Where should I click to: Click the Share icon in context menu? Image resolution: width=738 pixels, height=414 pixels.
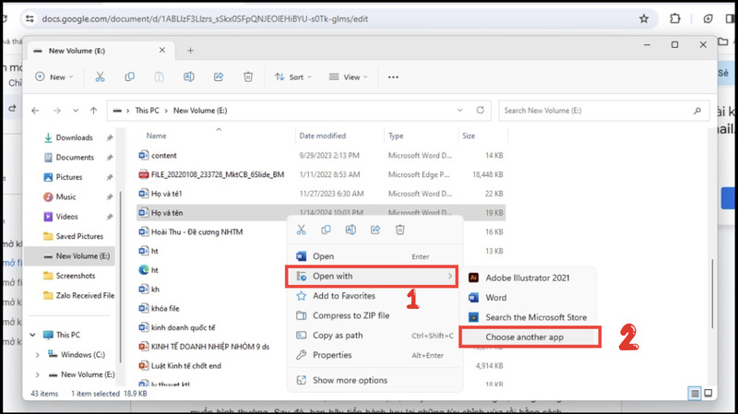click(x=375, y=230)
